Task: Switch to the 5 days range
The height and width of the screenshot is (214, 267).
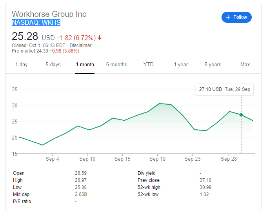Action: [x=53, y=65]
